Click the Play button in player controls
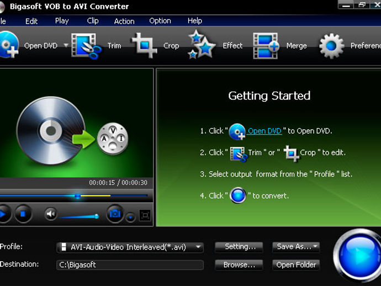This screenshot has width=381, height=286. [x=4, y=214]
